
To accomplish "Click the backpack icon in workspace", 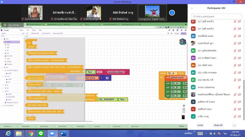I will tap(183, 42).
